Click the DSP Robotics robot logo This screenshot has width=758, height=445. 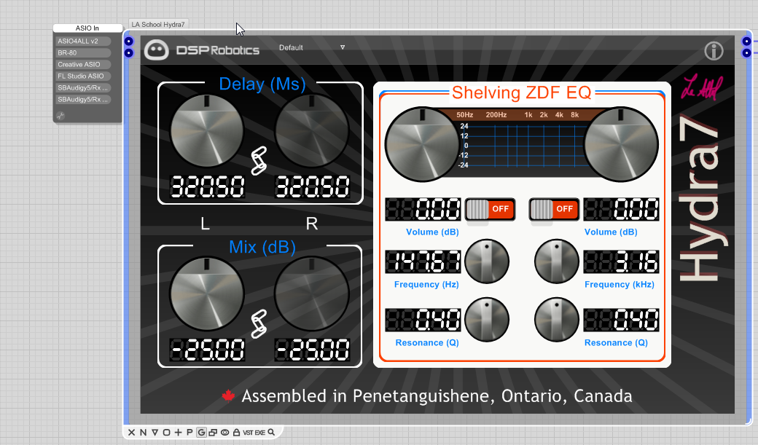coord(157,50)
